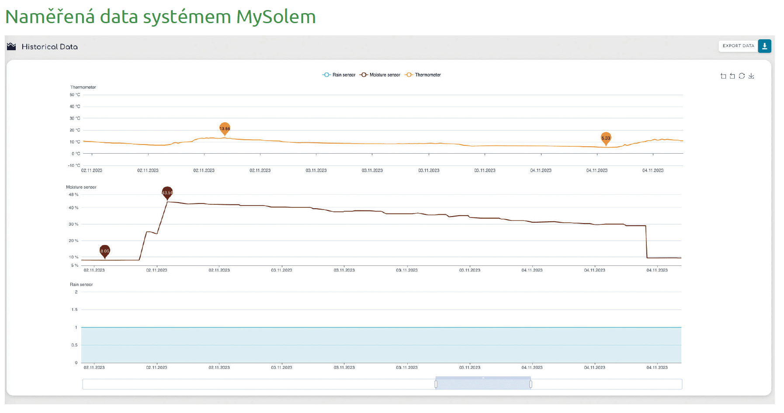Click the chart restore/refresh icon
The image size is (784, 413).
coord(742,76)
